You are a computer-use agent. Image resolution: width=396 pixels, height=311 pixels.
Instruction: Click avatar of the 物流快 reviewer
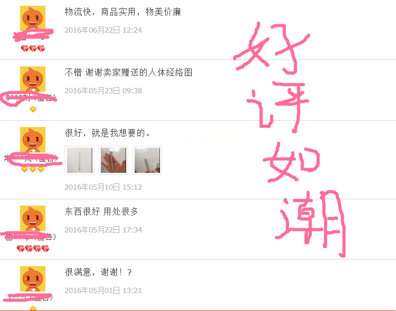click(33, 18)
